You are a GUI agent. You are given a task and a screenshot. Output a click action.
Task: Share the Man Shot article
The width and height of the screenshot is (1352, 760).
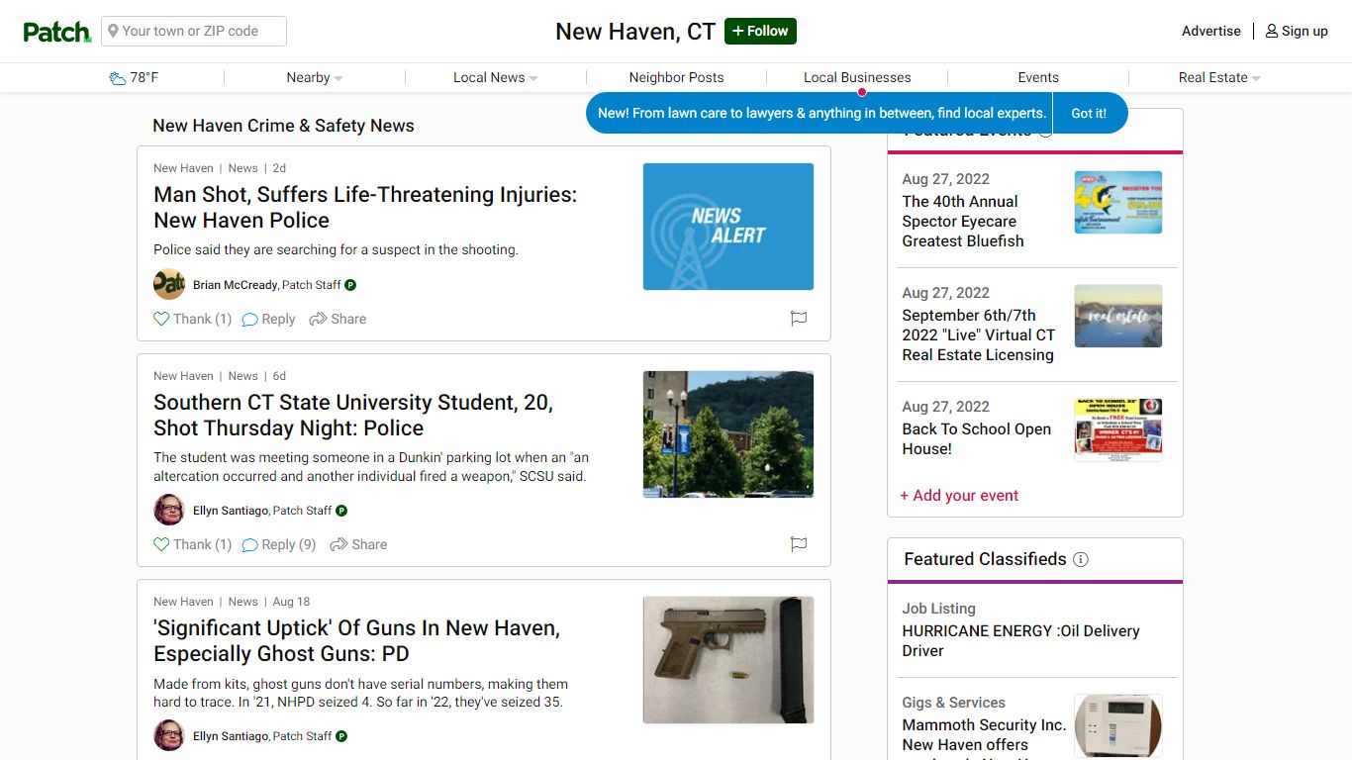[x=338, y=319]
